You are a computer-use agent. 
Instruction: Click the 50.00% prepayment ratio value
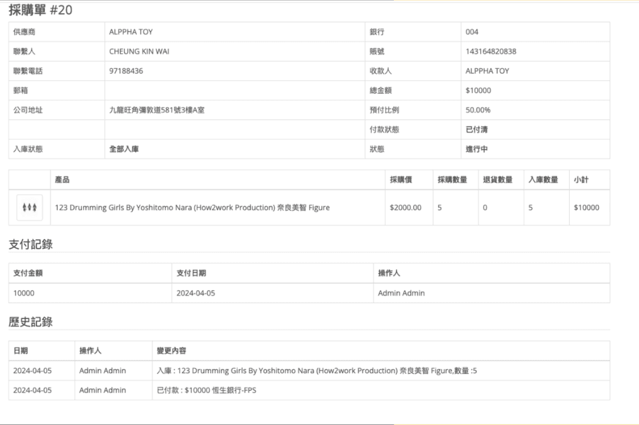tap(478, 110)
